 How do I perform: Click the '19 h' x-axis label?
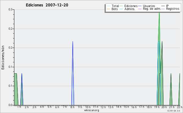click(157, 107)
